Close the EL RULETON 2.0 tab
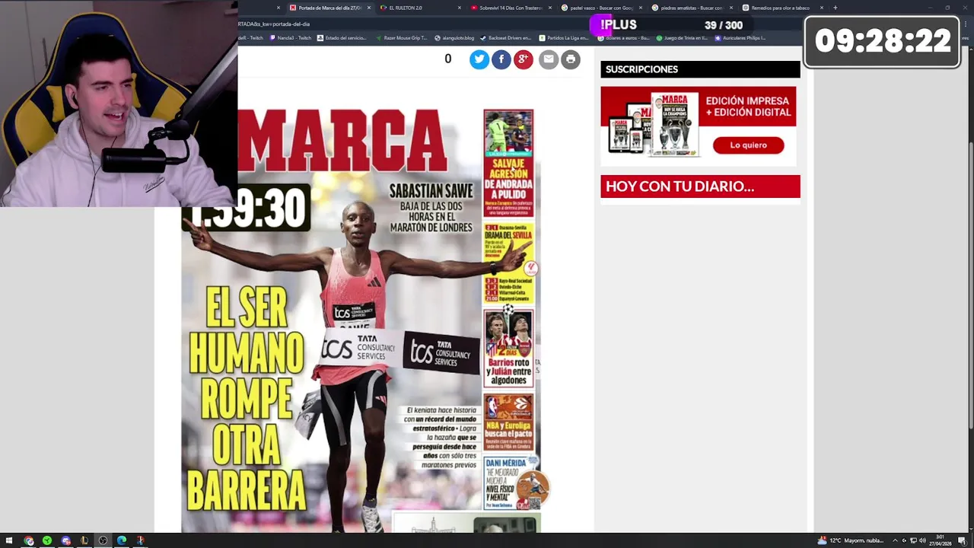The width and height of the screenshot is (974, 548). 460,8
